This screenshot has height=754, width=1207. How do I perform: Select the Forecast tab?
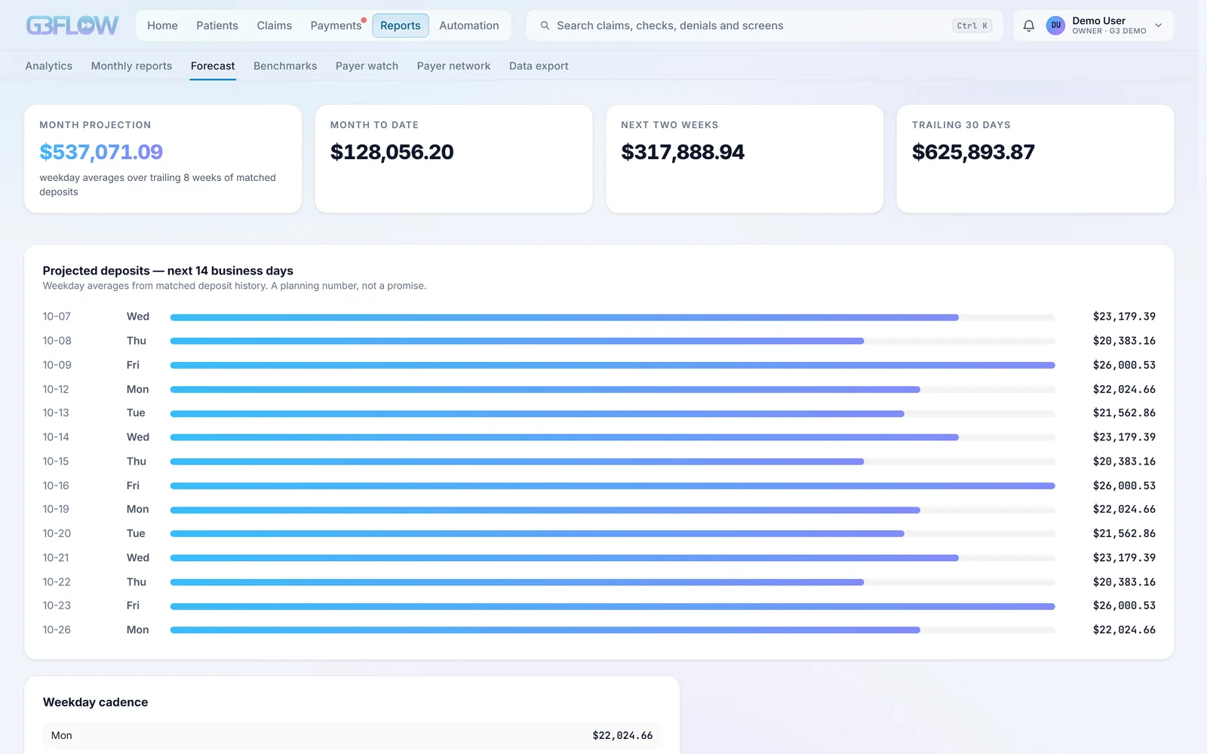(x=213, y=66)
